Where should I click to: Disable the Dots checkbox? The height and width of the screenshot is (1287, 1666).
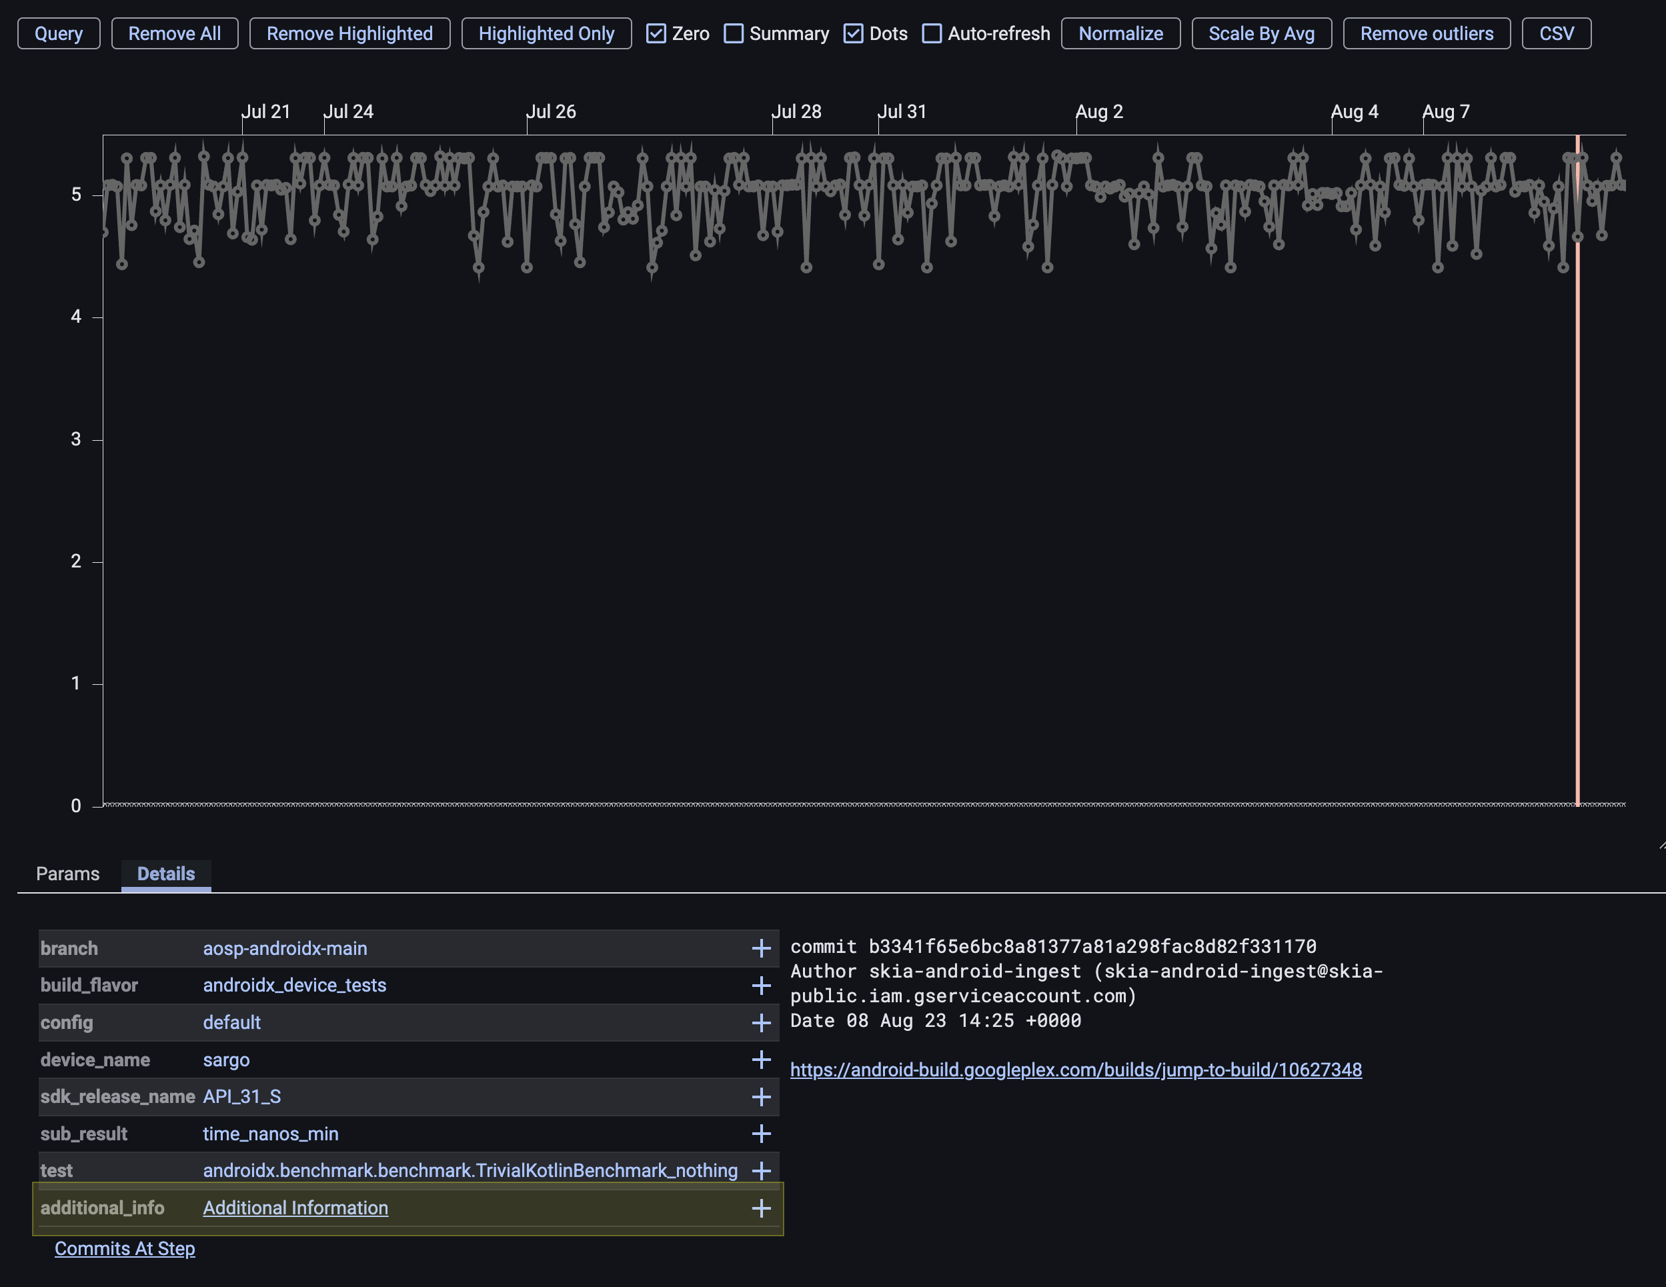(853, 33)
